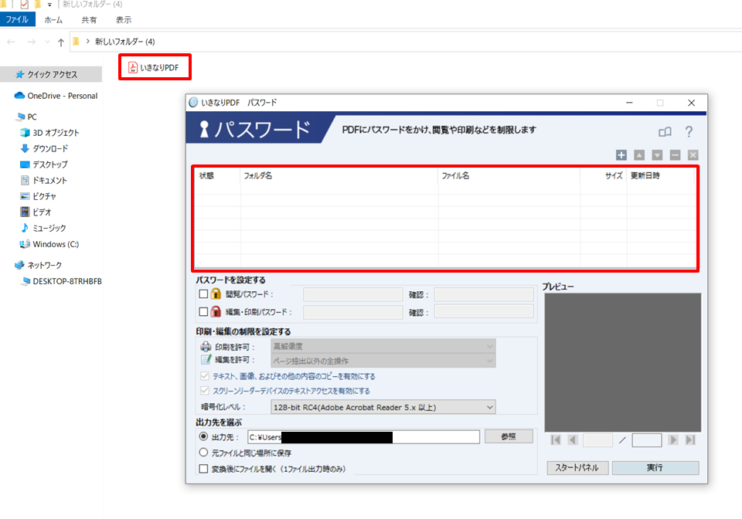The height and width of the screenshot is (519, 742).
Task: Jump to the first preview page
Action: [x=556, y=440]
